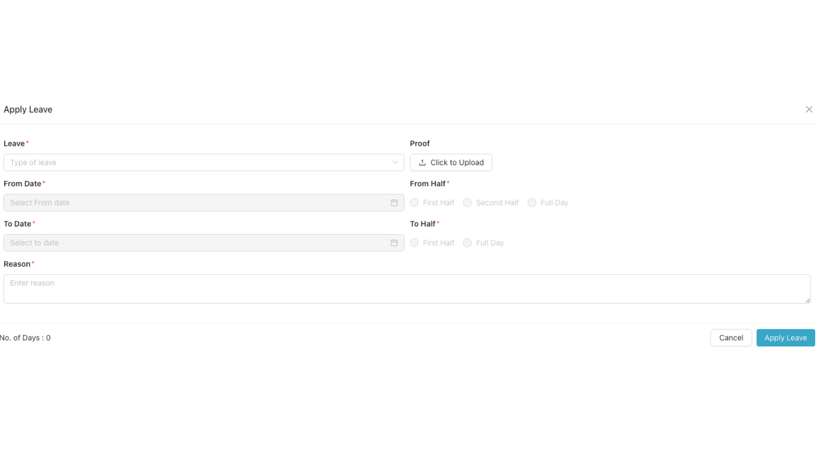Click the Apply Leave dialog title

[x=28, y=109]
